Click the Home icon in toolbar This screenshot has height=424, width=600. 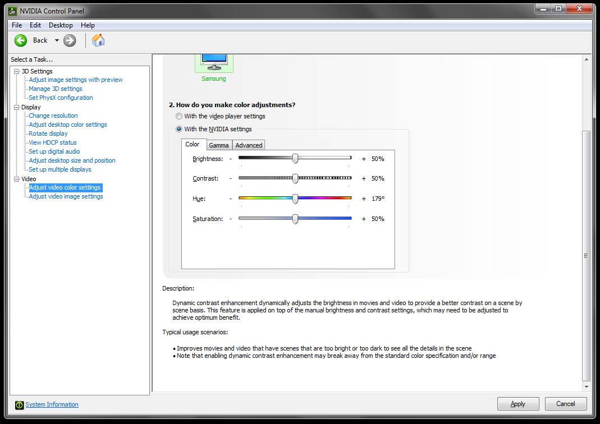[98, 40]
